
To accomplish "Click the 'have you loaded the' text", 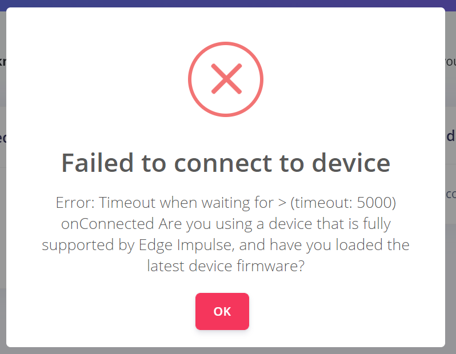I will pyautogui.click(x=338, y=245).
